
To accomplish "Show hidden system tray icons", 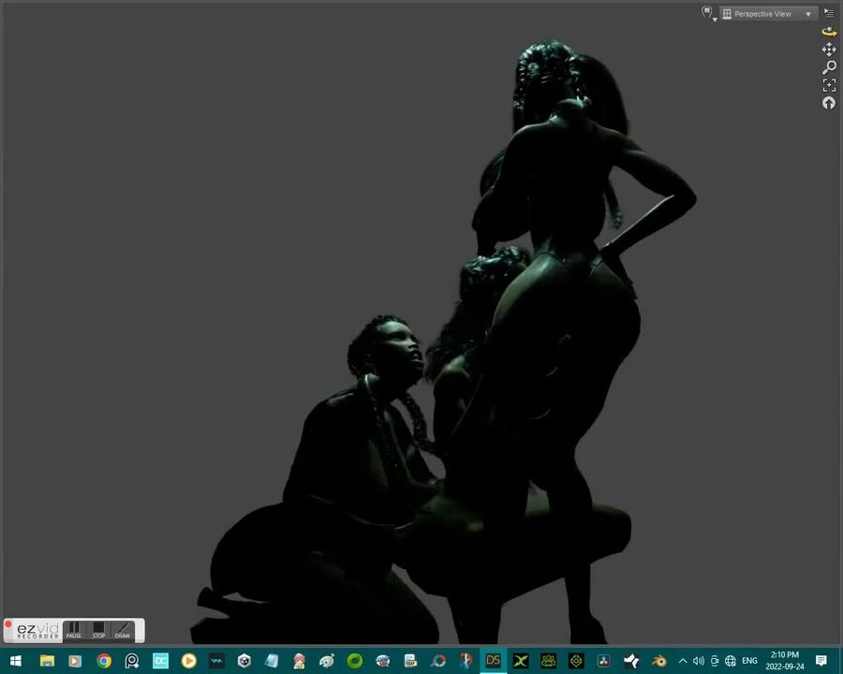I will coord(682,661).
